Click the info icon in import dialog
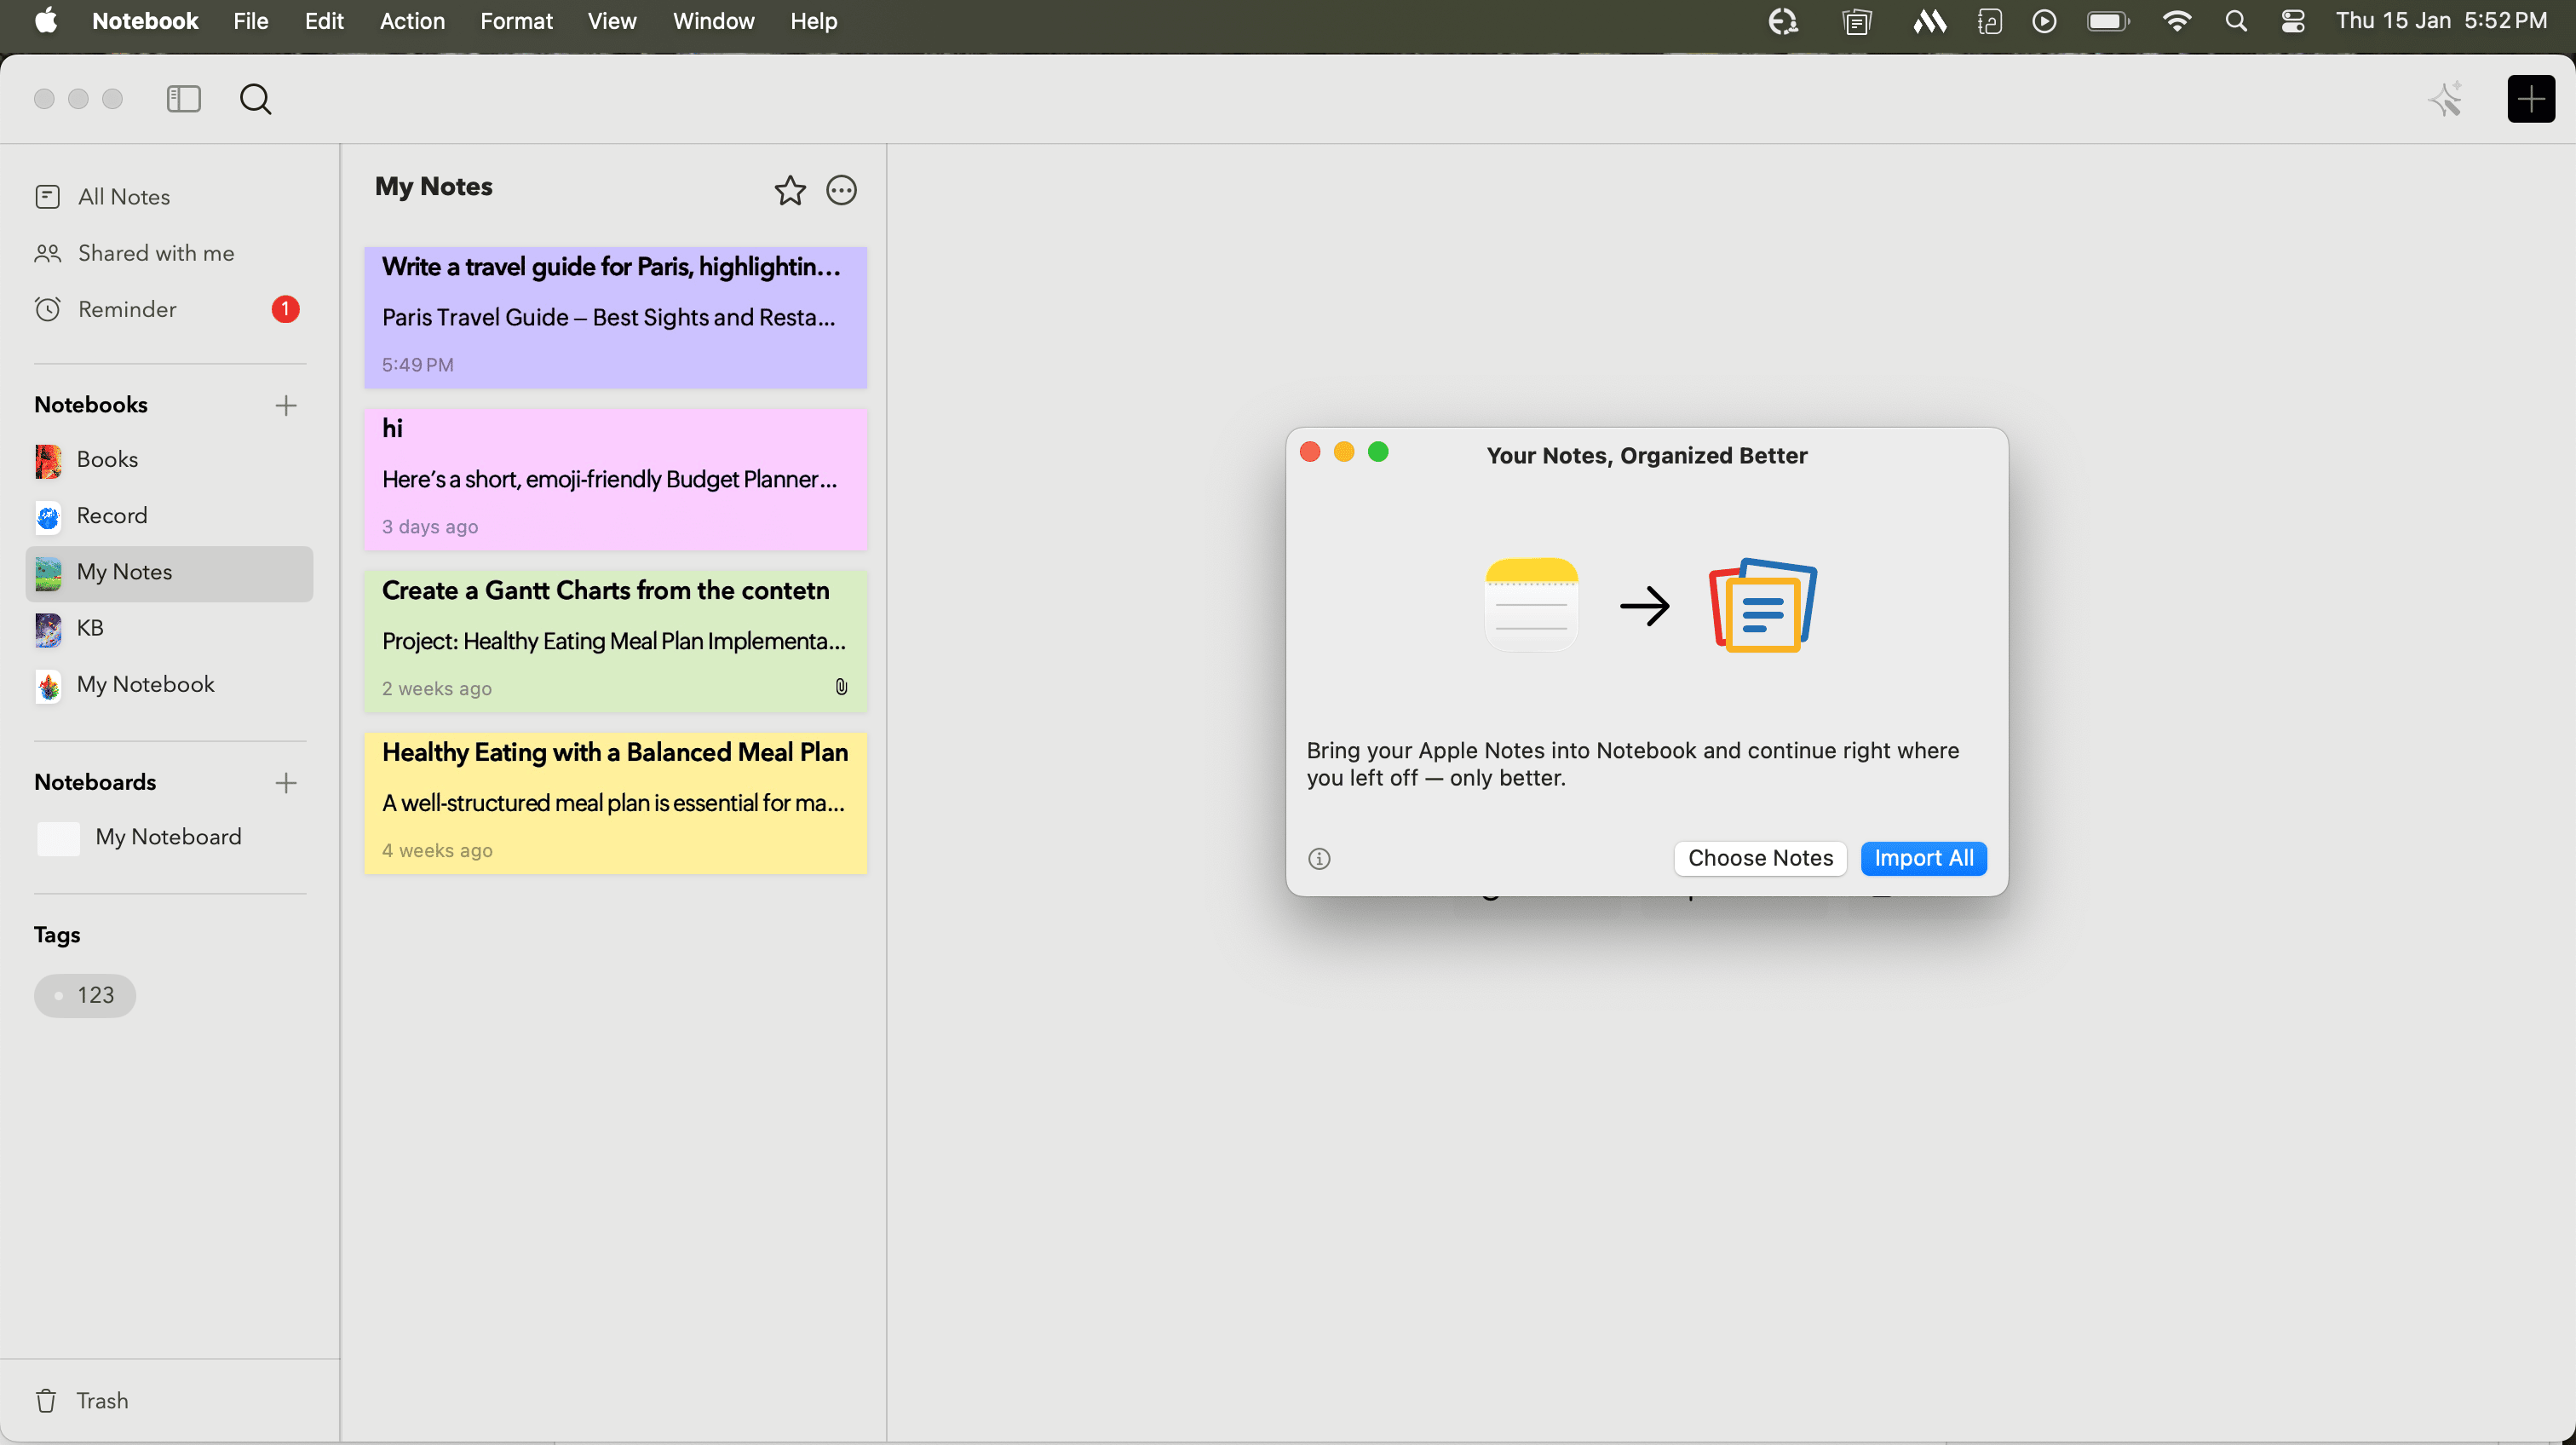 click(x=1319, y=858)
